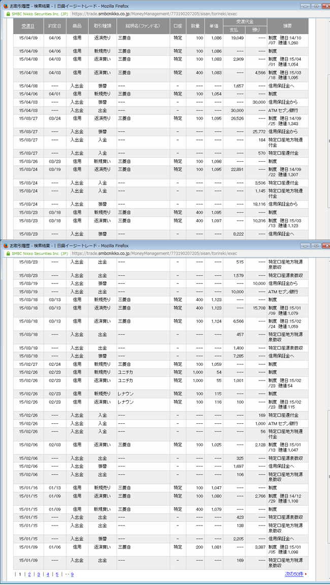Click ユニチカ in the 新規売り row
The image size is (330, 585).
pos(125,372)
